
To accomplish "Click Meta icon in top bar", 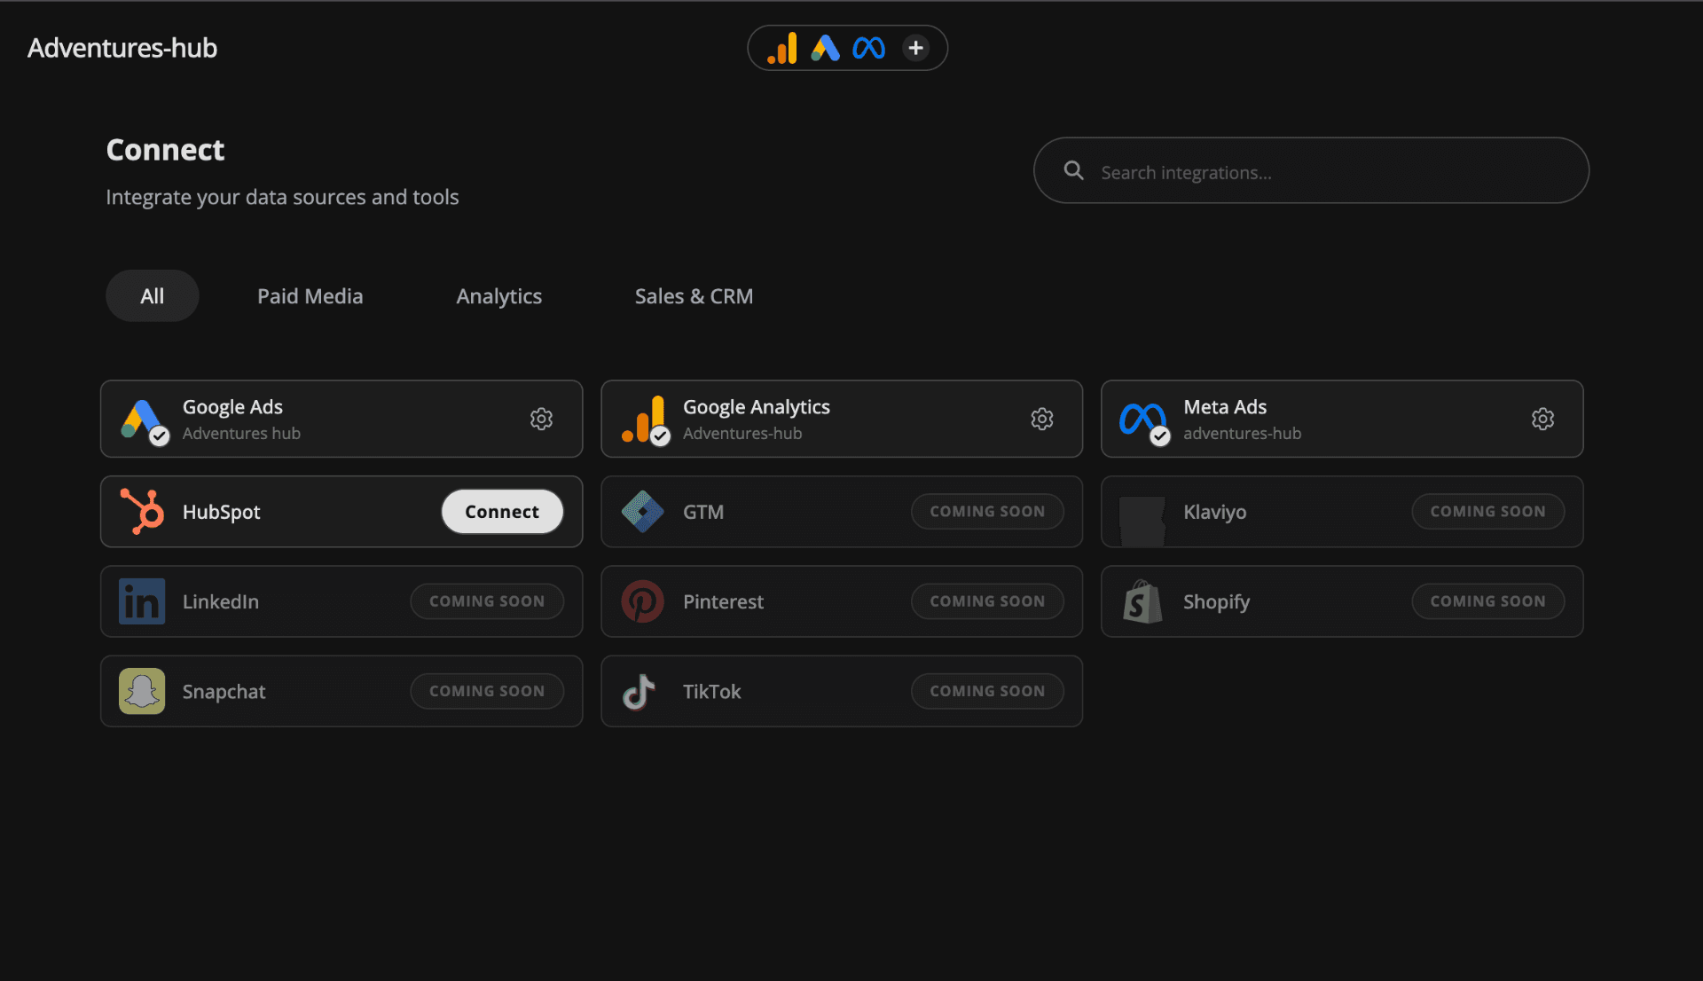I will point(868,48).
